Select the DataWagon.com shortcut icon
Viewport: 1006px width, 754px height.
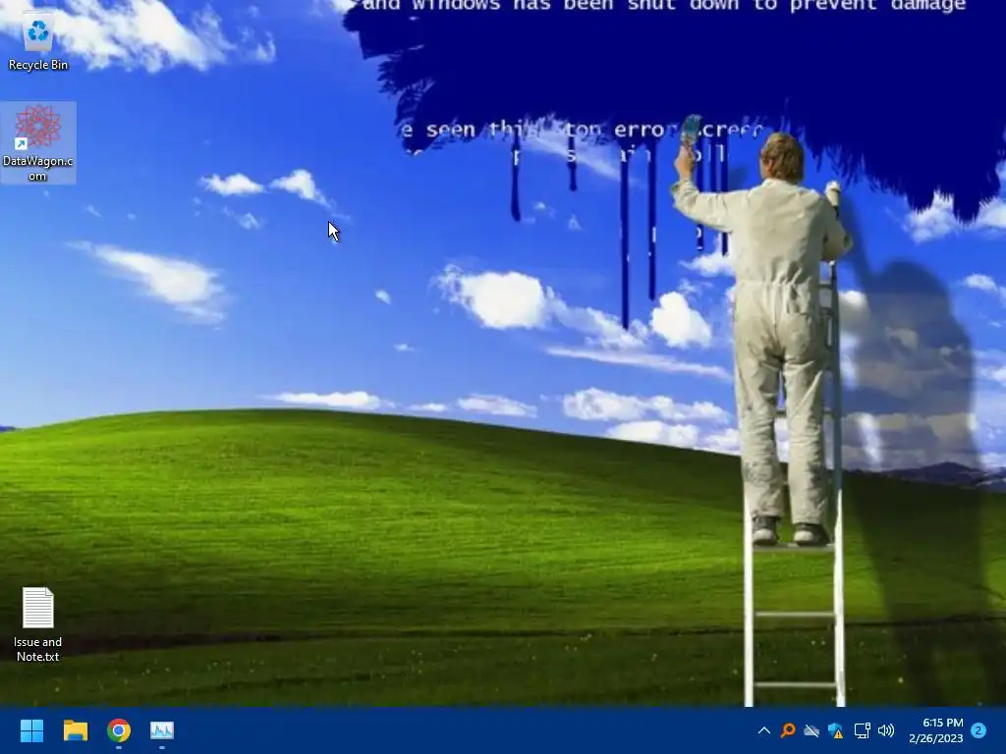(38, 142)
